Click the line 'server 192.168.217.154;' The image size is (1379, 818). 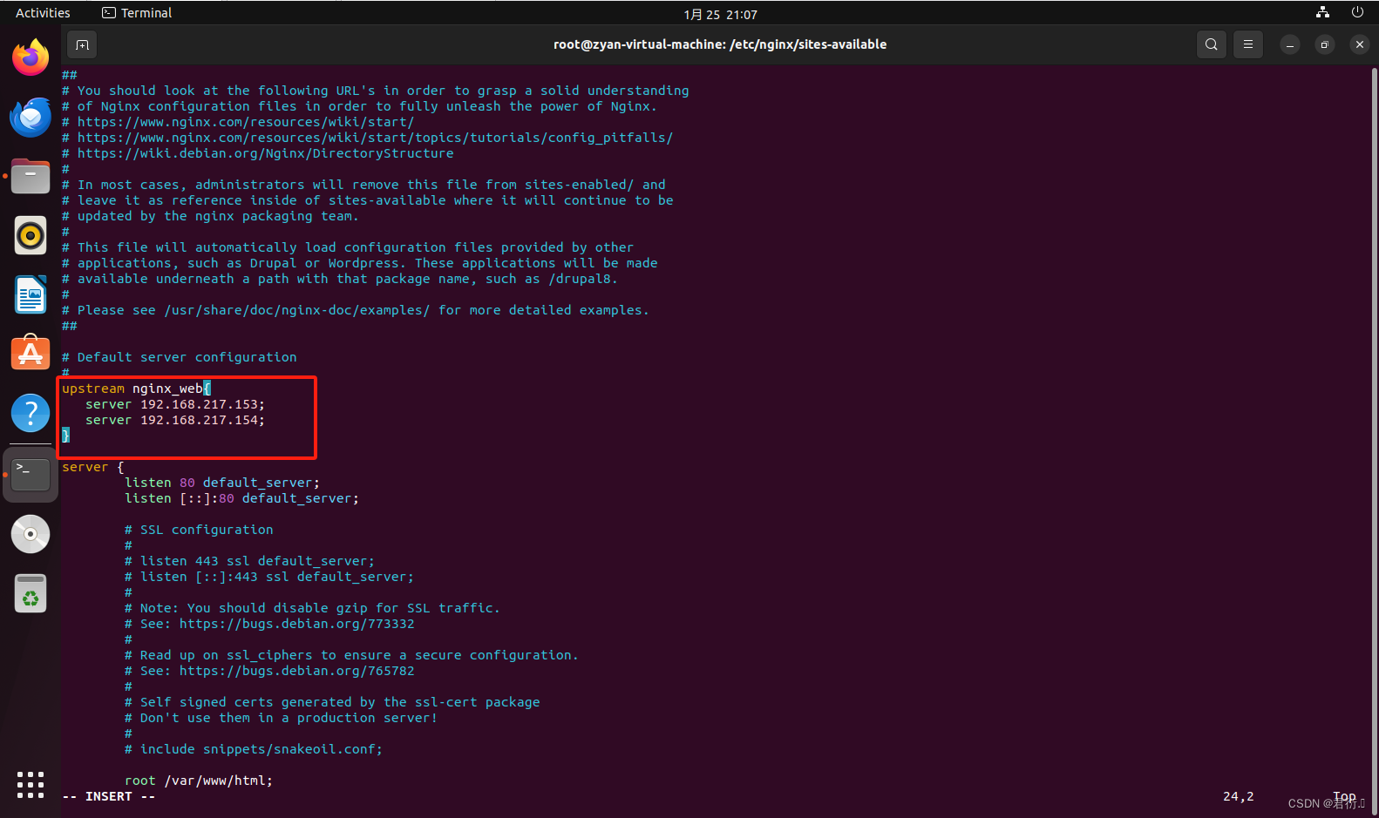174,420
